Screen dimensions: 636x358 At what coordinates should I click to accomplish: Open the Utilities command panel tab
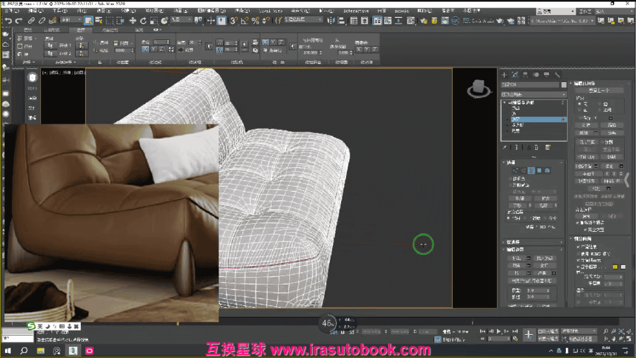pyautogui.click(x=557, y=75)
